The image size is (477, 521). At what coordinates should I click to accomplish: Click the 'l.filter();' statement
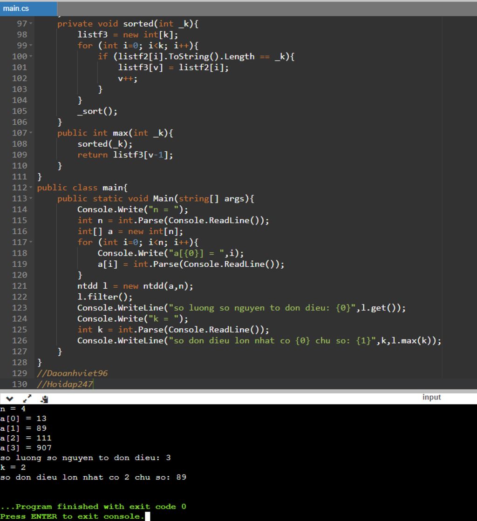tap(105, 297)
